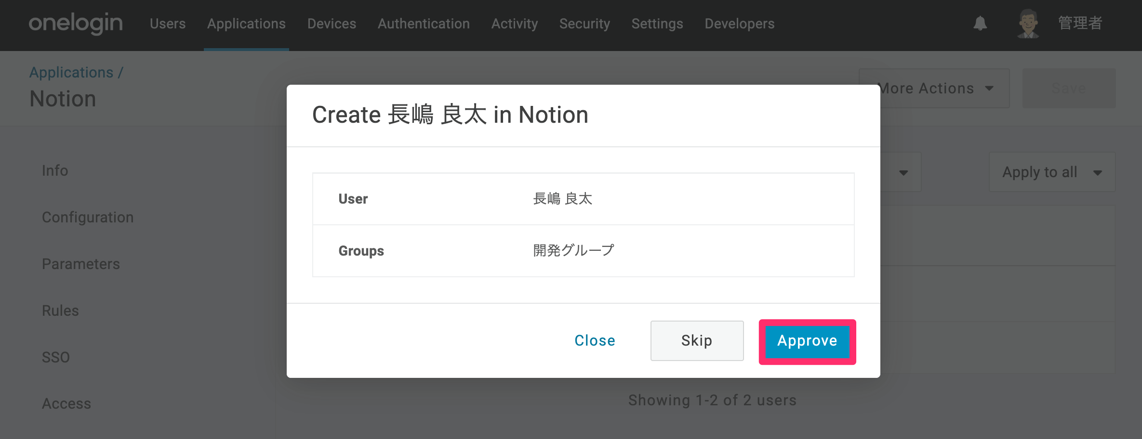Open the Devices menu
The image size is (1142, 439).
(332, 24)
